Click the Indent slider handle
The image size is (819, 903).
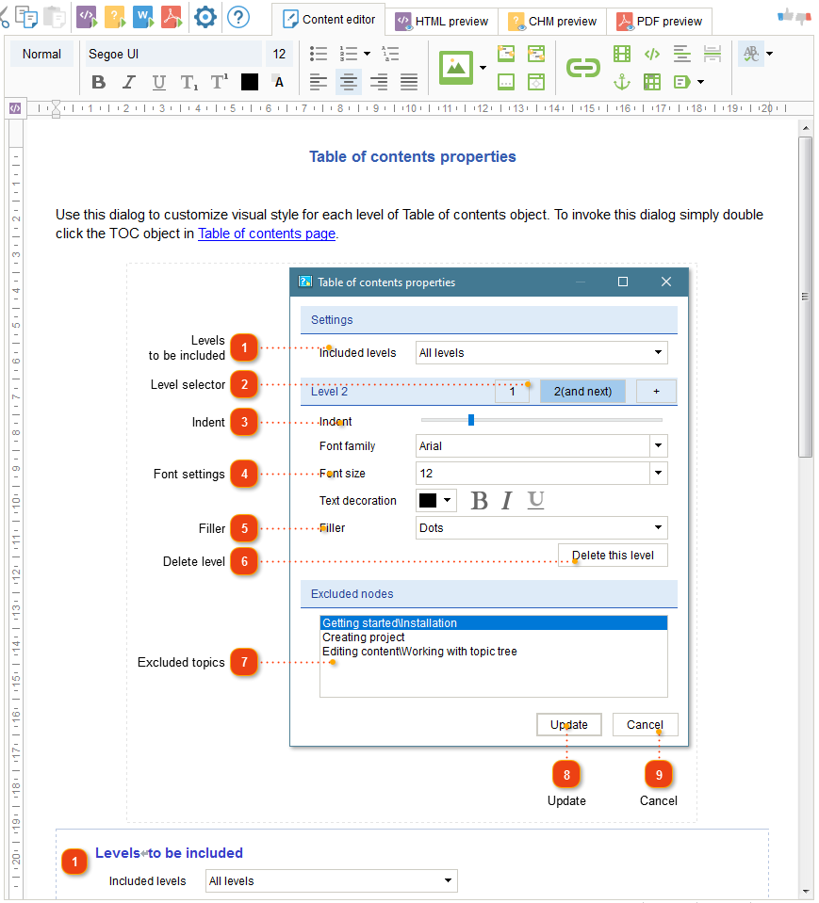point(470,421)
